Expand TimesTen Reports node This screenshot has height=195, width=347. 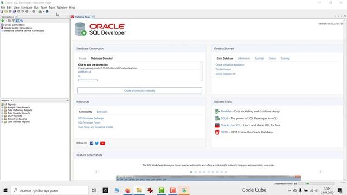[2, 119]
